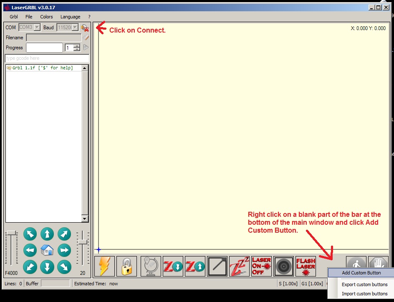Jog diagonally with the up-right arrow
Image resolution: width=394 pixels, height=302 pixels.
[64, 234]
